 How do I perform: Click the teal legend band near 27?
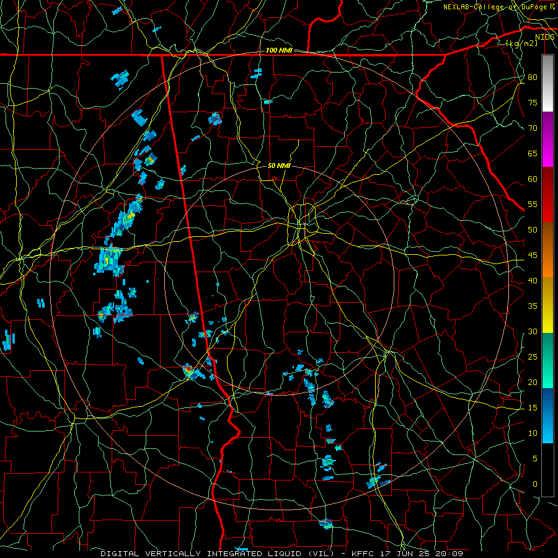tap(547, 348)
